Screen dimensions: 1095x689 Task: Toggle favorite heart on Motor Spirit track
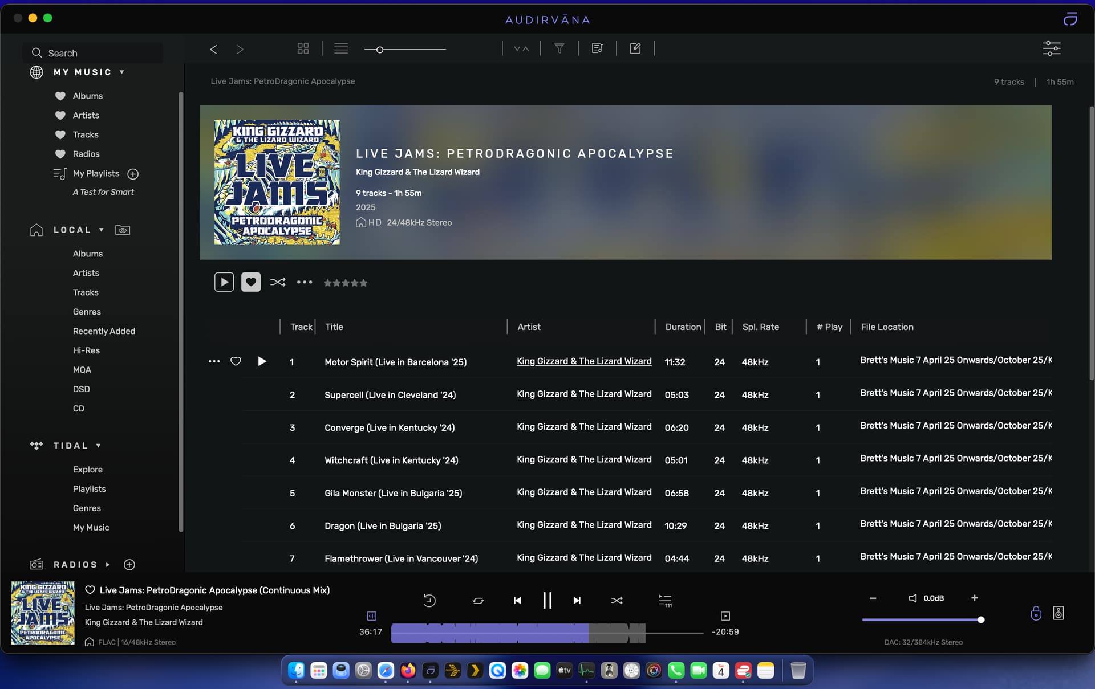[x=236, y=361]
